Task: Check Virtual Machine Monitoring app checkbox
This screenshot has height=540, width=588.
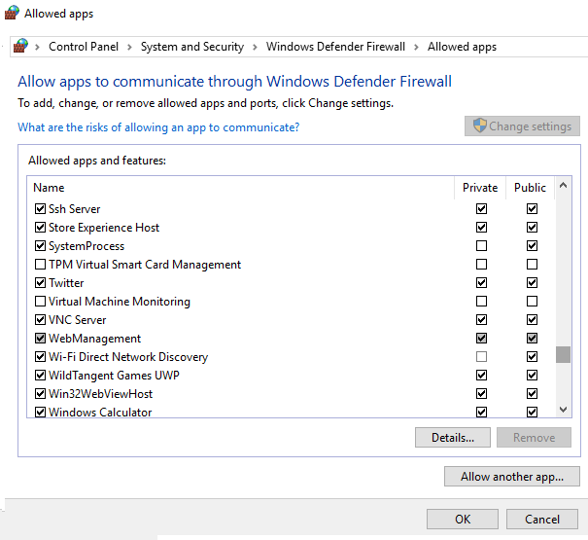Action: click(40, 302)
